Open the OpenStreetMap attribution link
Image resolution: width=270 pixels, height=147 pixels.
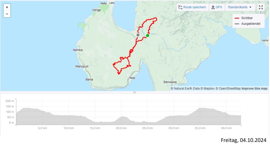pyautogui.click(x=228, y=88)
